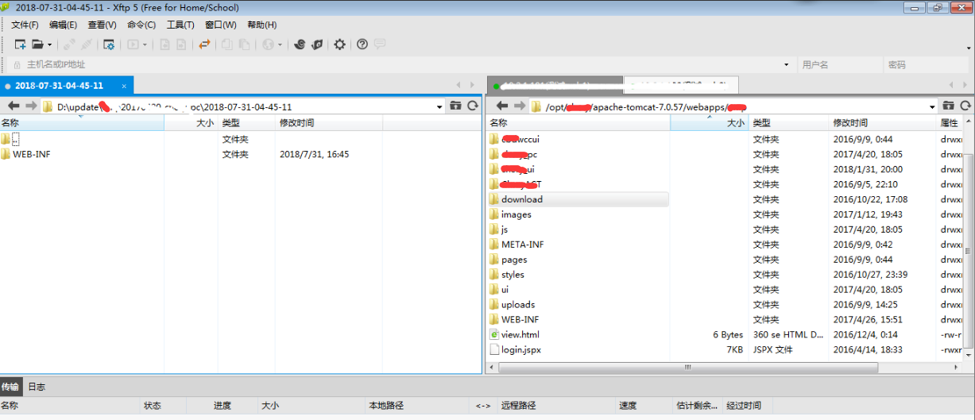Select the pages folder in remote pane
This screenshot has height=420, width=975.
(x=514, y=260)
